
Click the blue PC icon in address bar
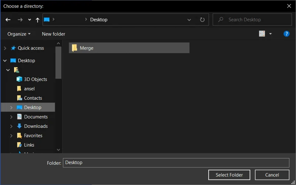pos(47,20)
